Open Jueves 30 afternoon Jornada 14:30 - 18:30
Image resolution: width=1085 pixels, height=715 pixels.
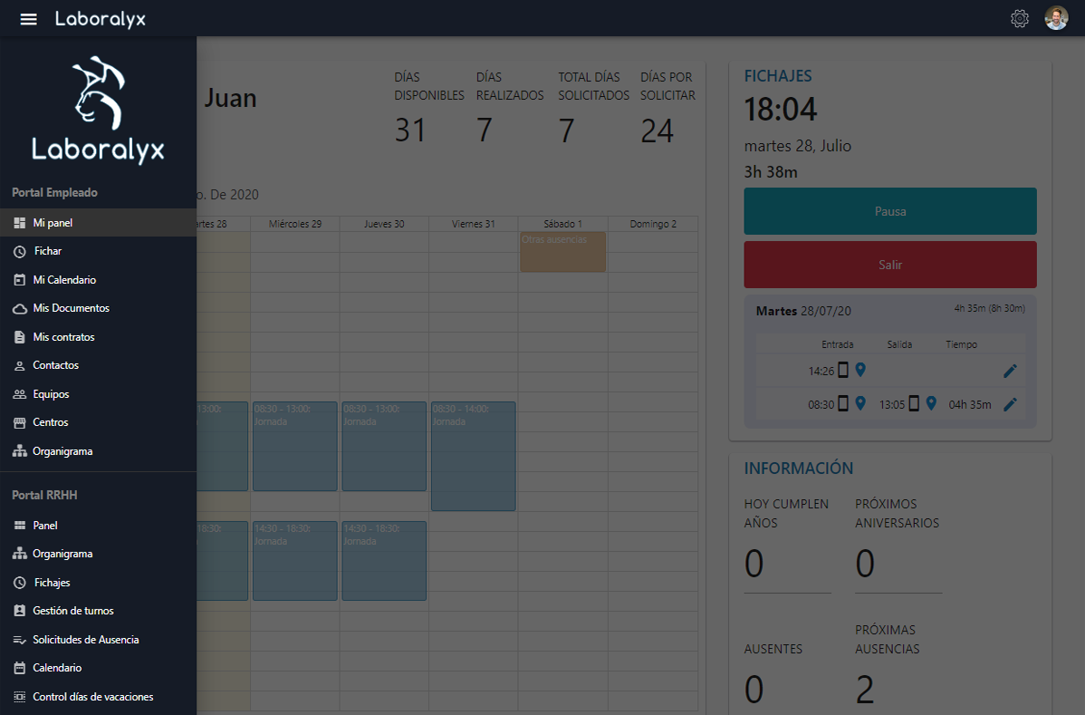pos(384,561)
